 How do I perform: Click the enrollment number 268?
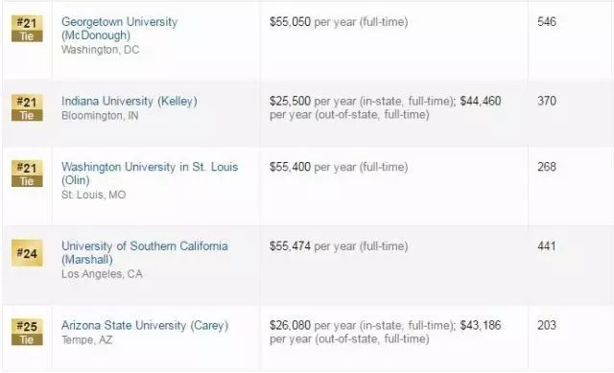[547, 167]
